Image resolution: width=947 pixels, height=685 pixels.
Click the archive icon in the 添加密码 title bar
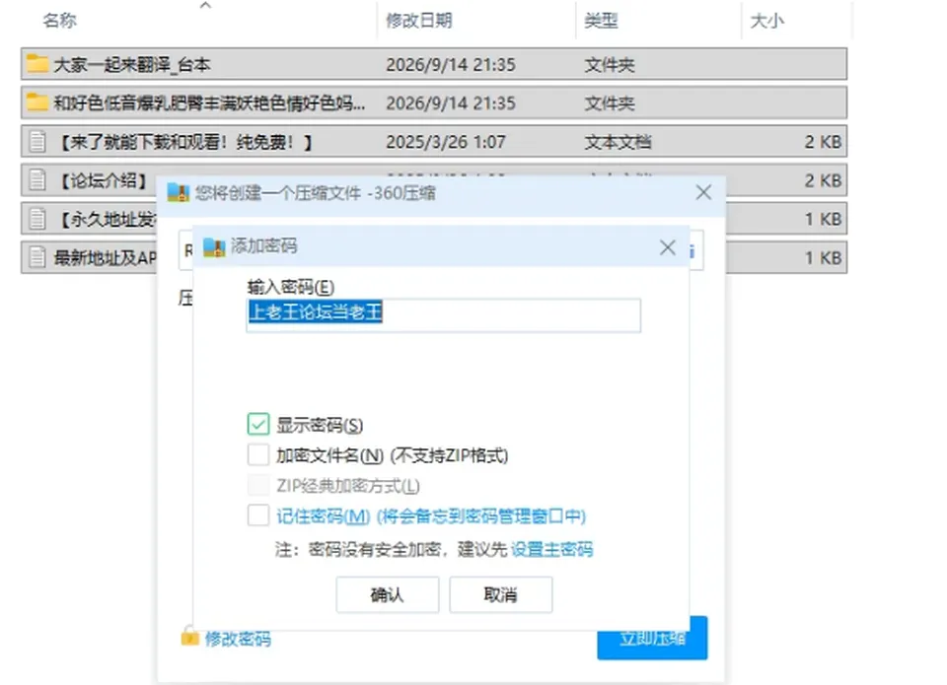tap(214, 246)
